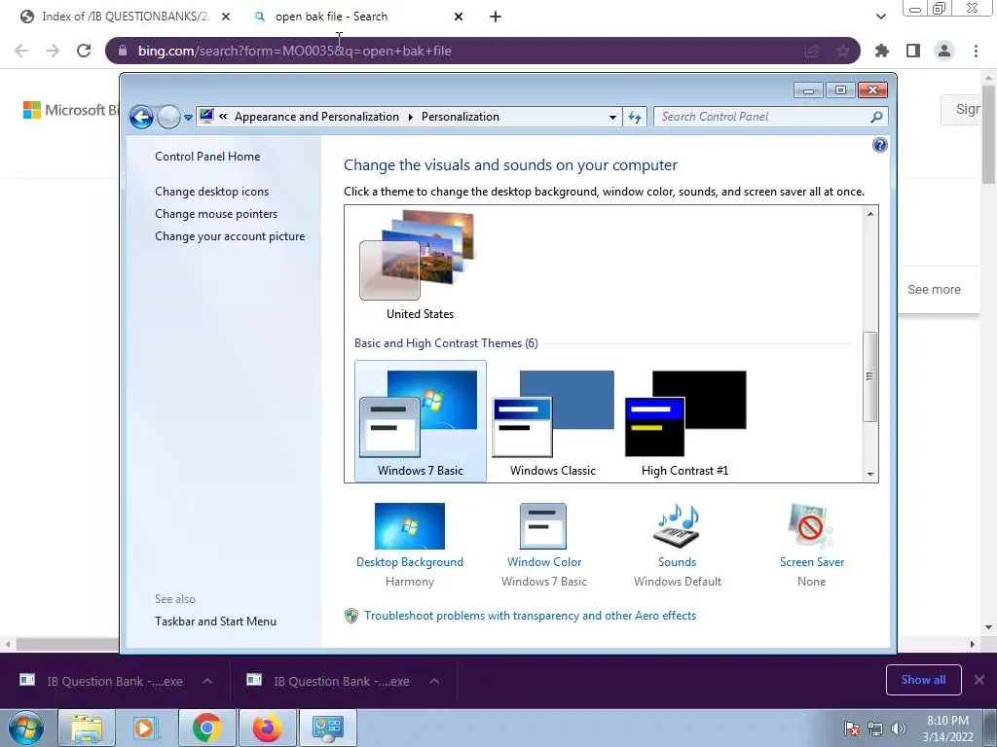Click Appearance and Personalization breadcrumb
This screenshot has width=997, height=747.
[316, 117]
